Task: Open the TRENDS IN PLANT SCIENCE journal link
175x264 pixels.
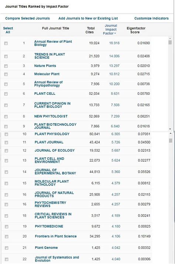Action: coord(49,56)
